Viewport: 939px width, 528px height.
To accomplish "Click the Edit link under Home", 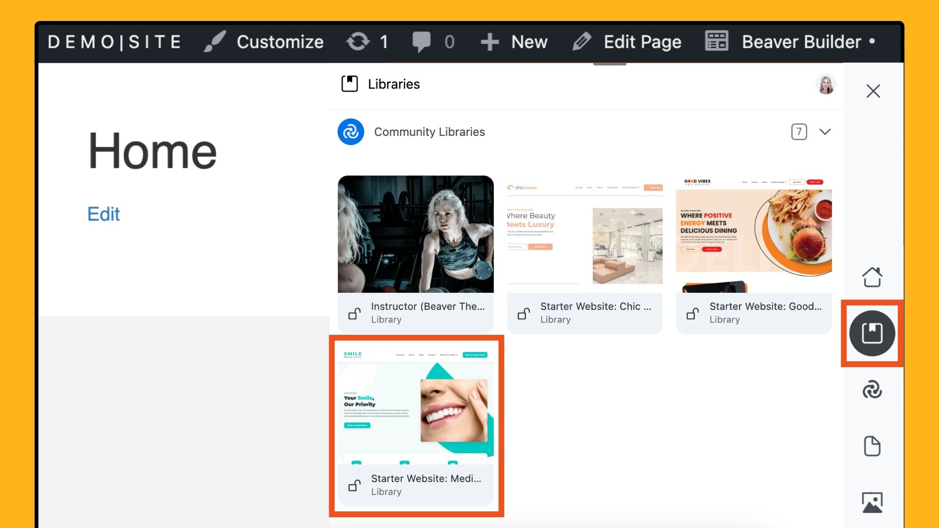I will pos(103,214).
